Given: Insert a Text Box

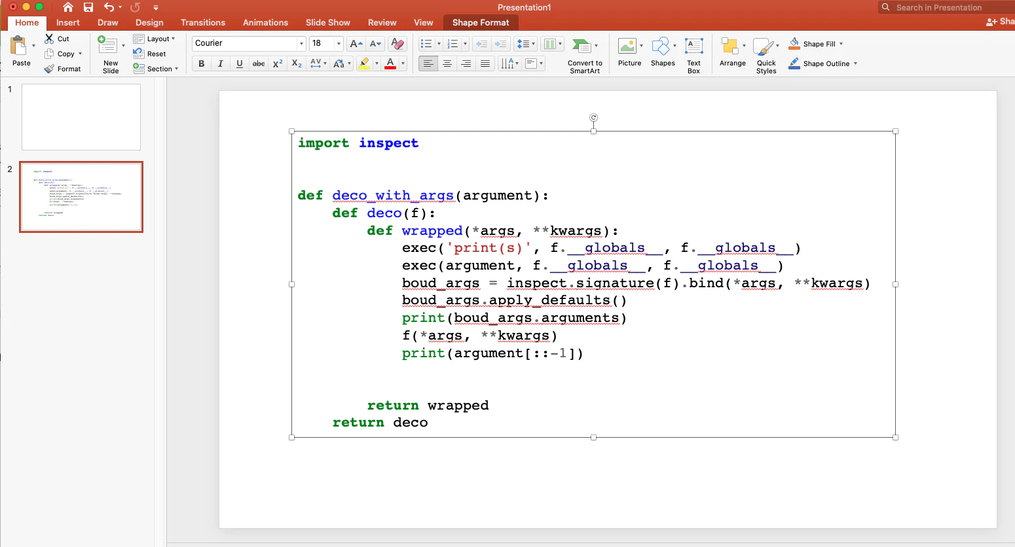Looking at the screenshot, I should pos(693,56).
